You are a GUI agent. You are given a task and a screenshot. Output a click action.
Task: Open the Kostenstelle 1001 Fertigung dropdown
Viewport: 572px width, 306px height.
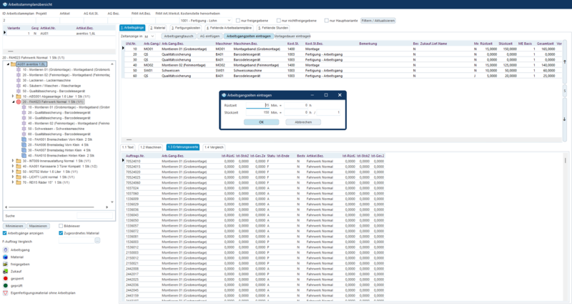pyautogui.click(x=230, y=20)
